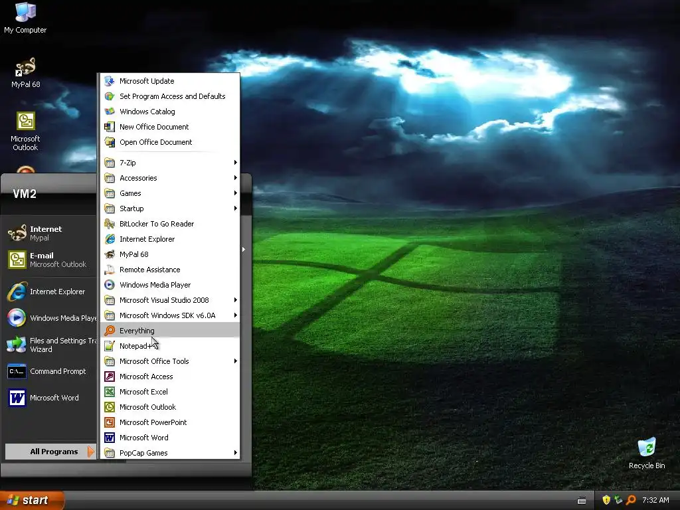
Task: Open the PopCap Games folder entry
Action: [x=170, y=453]
